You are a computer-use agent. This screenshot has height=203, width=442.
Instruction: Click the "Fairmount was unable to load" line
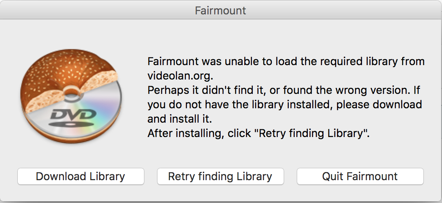point(286,62)
